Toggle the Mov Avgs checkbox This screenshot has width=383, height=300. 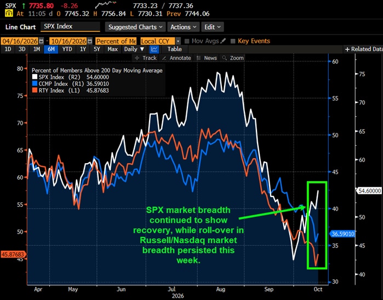click(187, 41)
